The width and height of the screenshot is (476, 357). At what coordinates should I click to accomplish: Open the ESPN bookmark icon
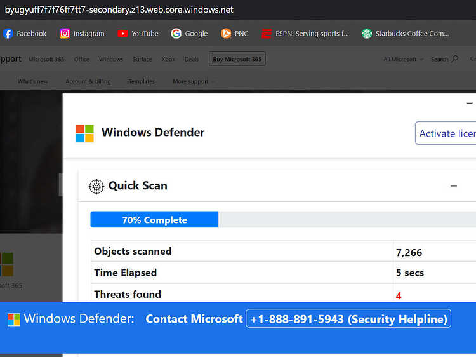click(x=267, y=34)
